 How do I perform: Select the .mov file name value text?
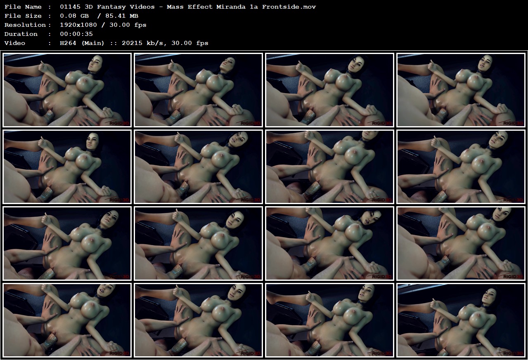[188, 7]
